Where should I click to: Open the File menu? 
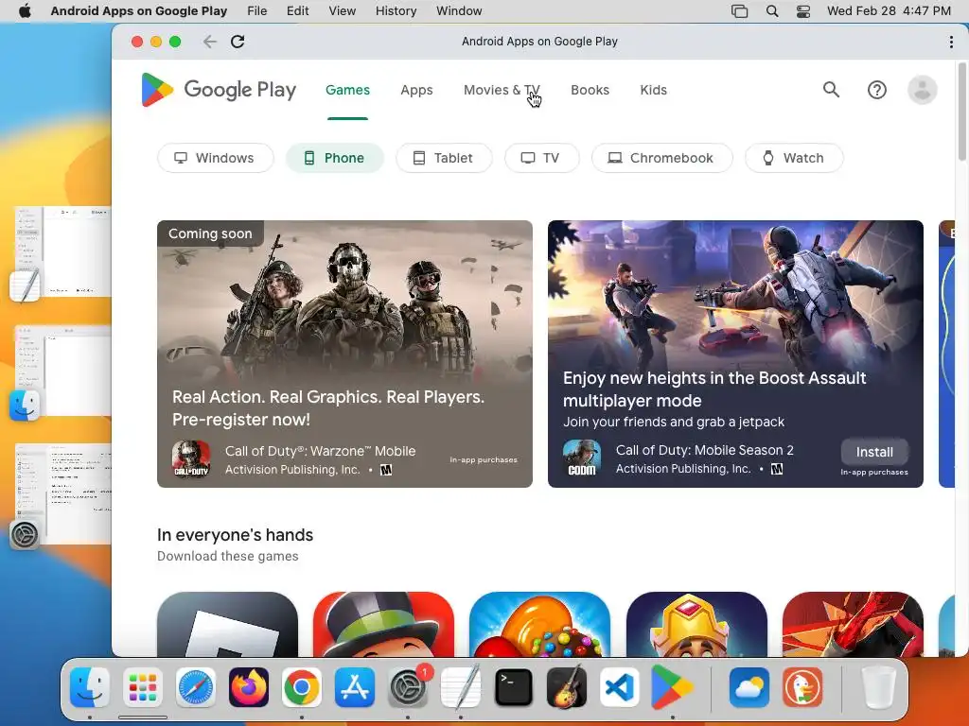pos(257,11)
